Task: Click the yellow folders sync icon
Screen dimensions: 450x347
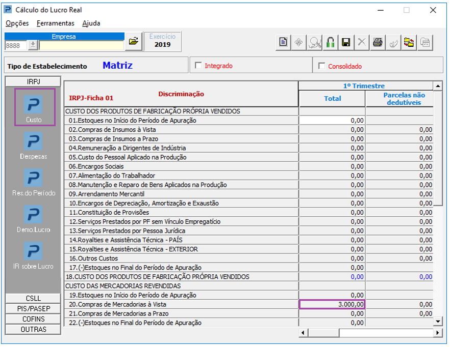Action: (x=409, y=42)
